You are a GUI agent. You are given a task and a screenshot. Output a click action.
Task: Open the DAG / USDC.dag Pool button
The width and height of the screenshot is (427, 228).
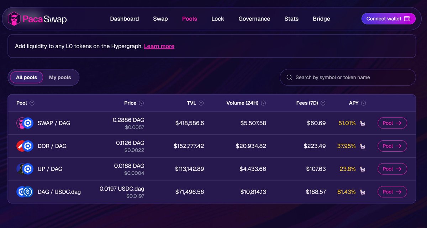coord(392,192)
